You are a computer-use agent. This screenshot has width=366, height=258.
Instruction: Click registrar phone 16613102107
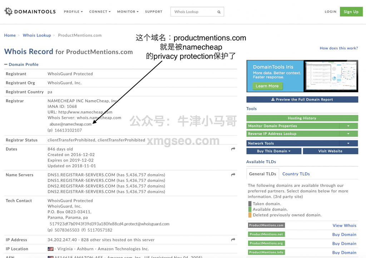68,130
